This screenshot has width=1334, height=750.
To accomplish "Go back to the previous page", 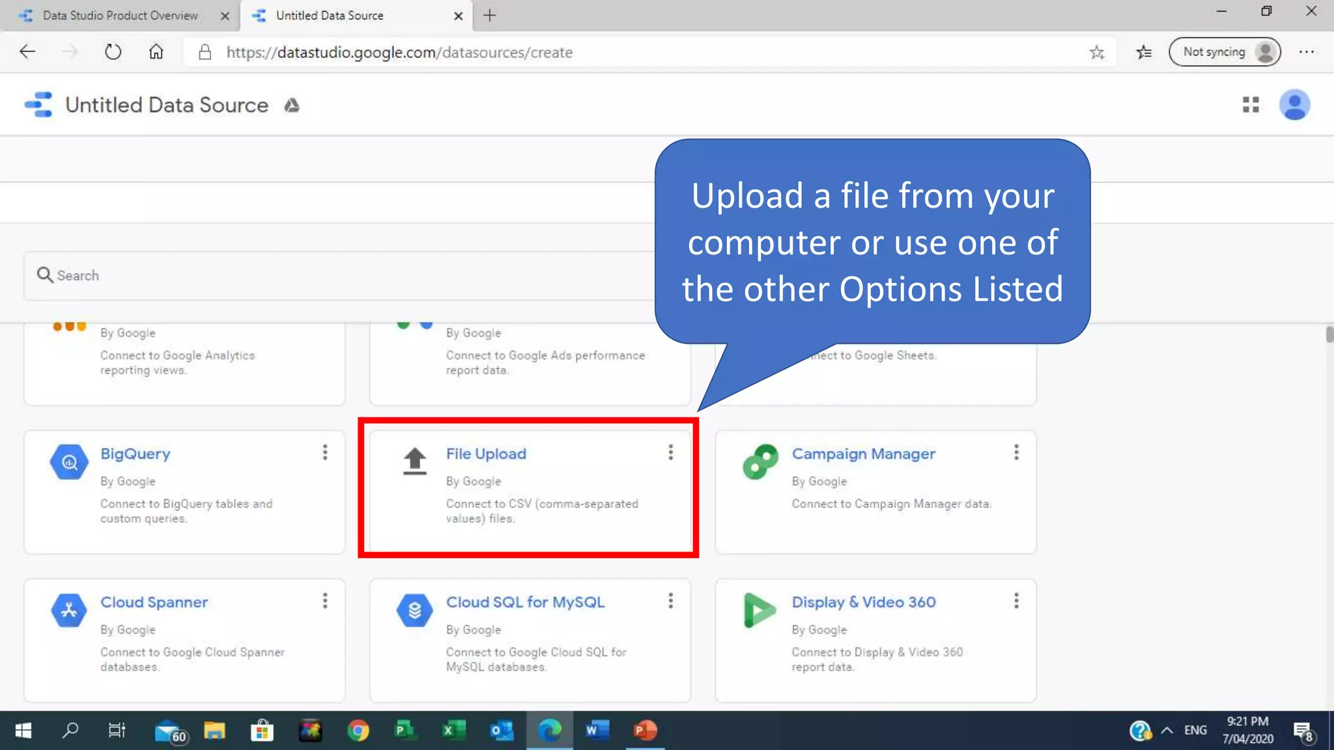I will [x=27, y=52].
